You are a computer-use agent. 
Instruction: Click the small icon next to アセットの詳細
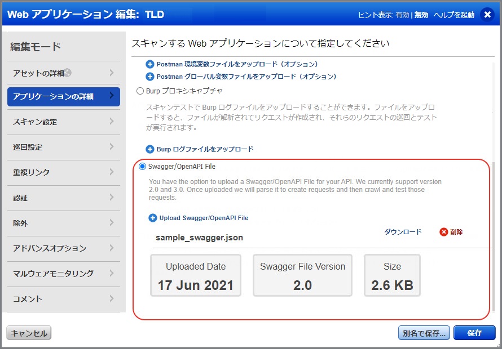point(68,73)
